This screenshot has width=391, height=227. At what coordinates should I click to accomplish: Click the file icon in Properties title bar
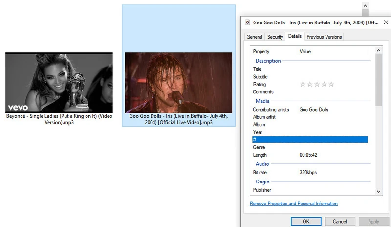coord(247,23)
